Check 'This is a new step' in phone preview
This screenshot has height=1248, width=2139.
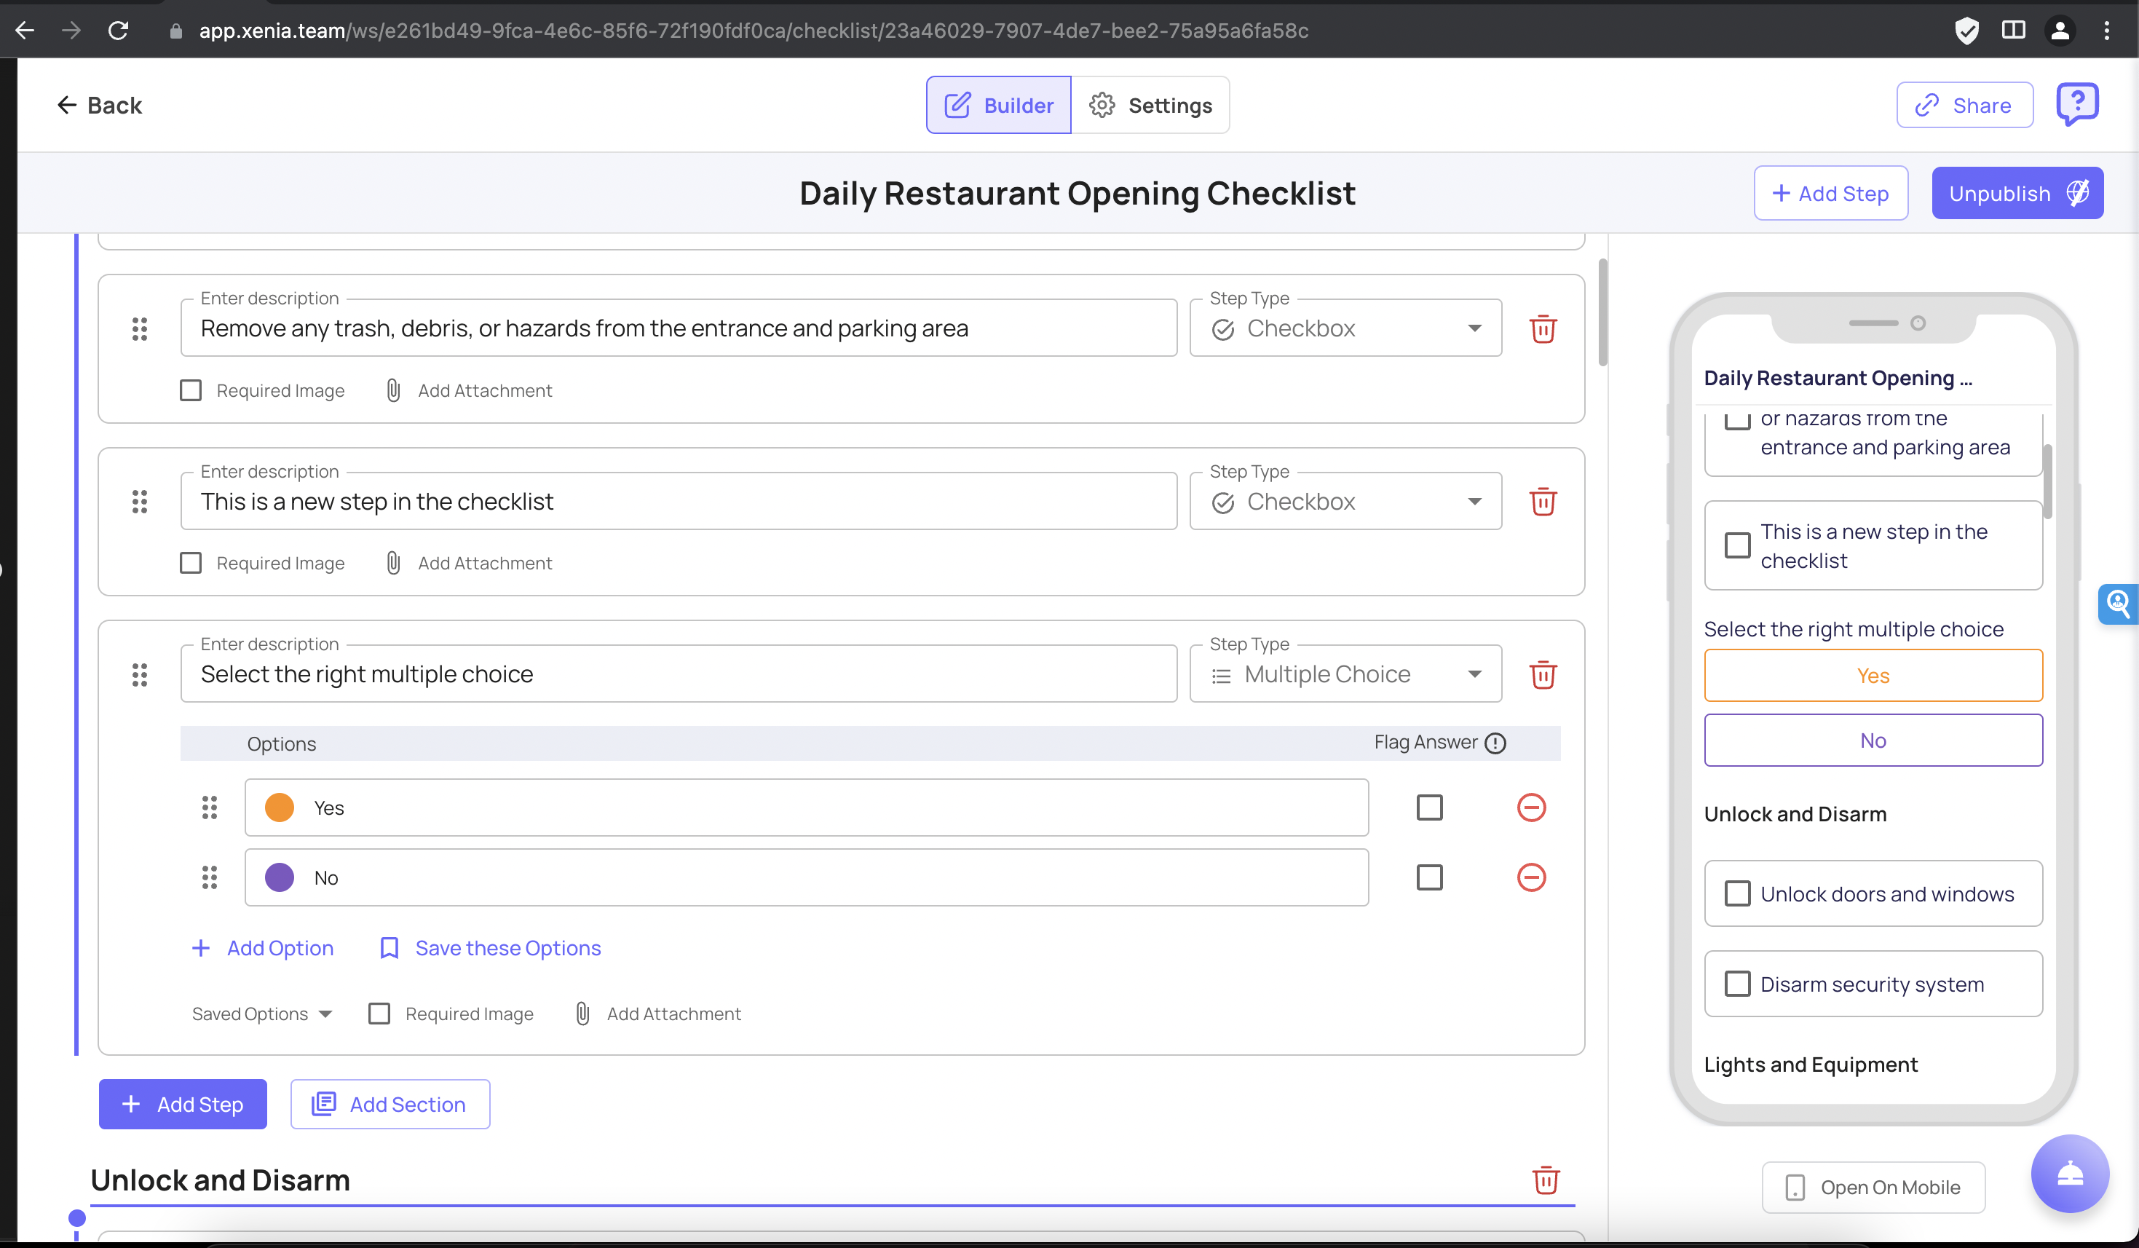pyautogui.click(x=1738, y=545)
